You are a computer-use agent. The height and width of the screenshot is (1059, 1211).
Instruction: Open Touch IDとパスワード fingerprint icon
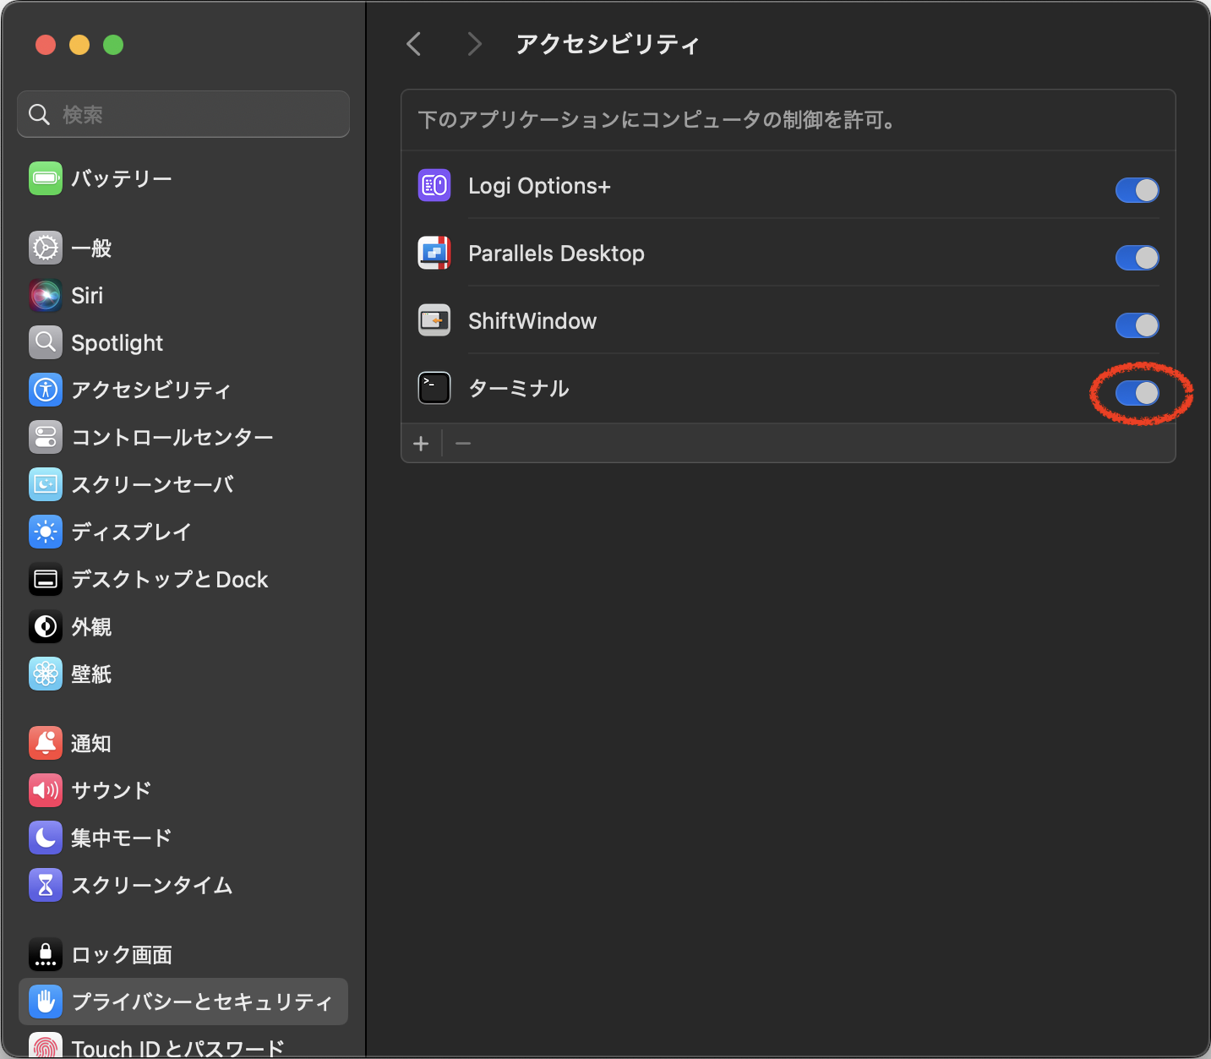coord(46,1045)
